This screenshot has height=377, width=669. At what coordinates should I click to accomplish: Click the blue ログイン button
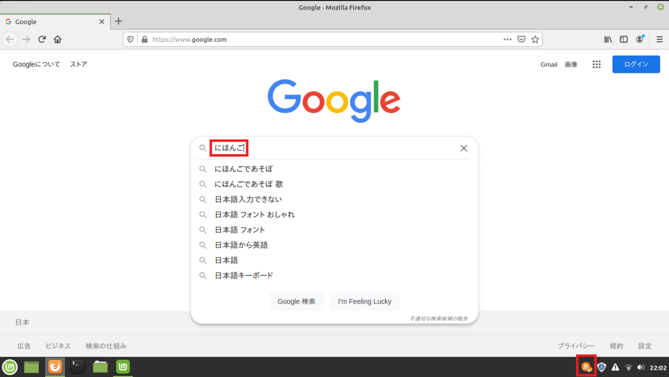pos(636,65)
